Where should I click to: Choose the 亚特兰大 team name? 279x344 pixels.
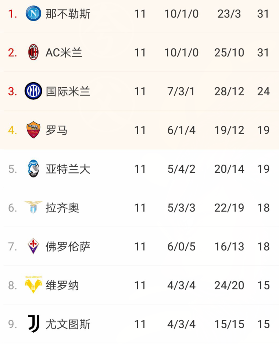point(68,169)
